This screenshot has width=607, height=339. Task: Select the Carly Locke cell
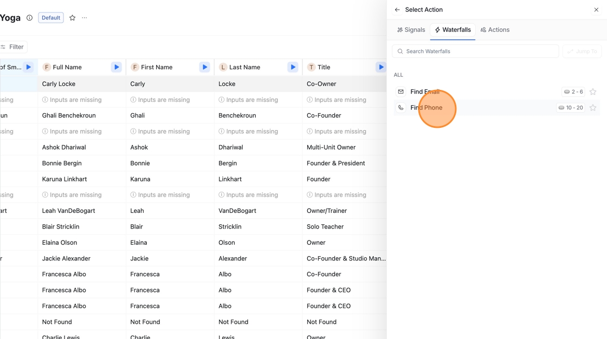pos(82,83)
